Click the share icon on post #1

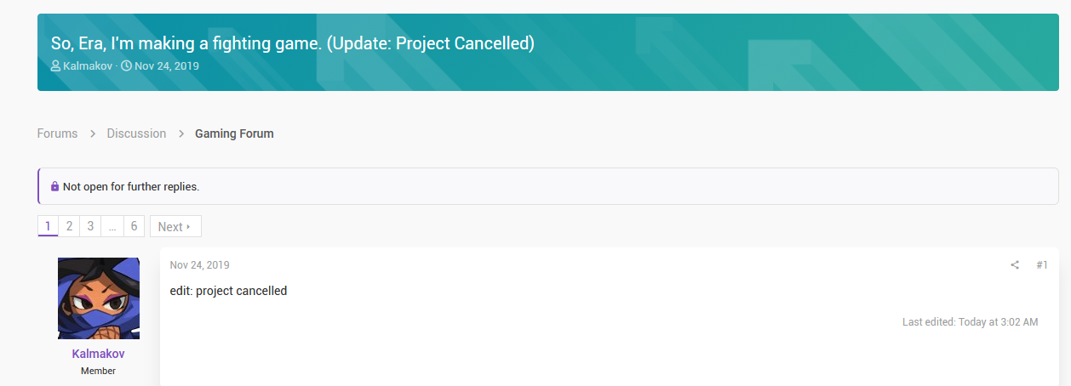pos(1015,265)
